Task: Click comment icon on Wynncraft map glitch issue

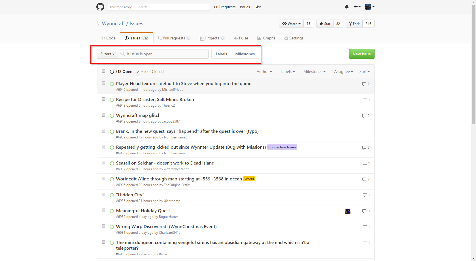Action: pyautogui.click(x=364, y=116)
